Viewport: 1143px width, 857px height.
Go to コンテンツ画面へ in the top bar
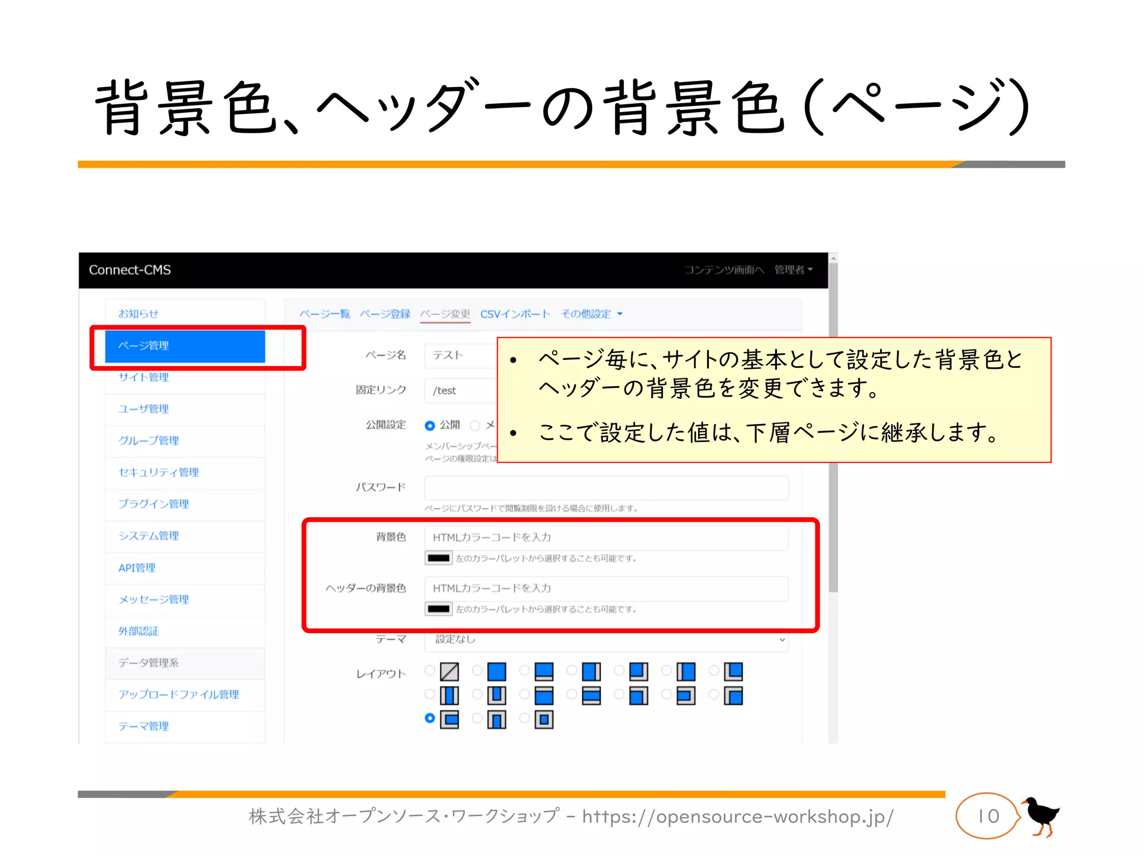click(724, 270)
